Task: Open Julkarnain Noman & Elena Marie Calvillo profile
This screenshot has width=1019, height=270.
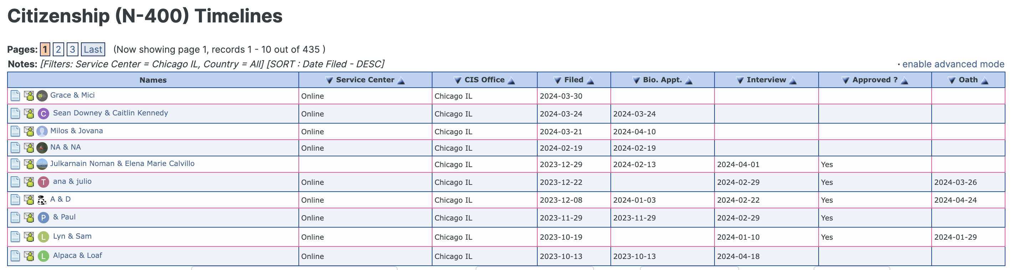Action: point(122,163)
